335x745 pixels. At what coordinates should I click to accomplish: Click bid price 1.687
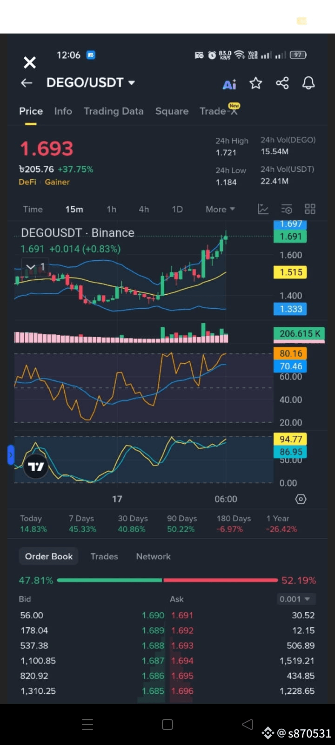tap(153, 661)
